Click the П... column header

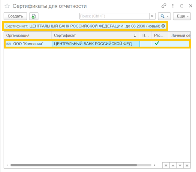coord(146,35)
